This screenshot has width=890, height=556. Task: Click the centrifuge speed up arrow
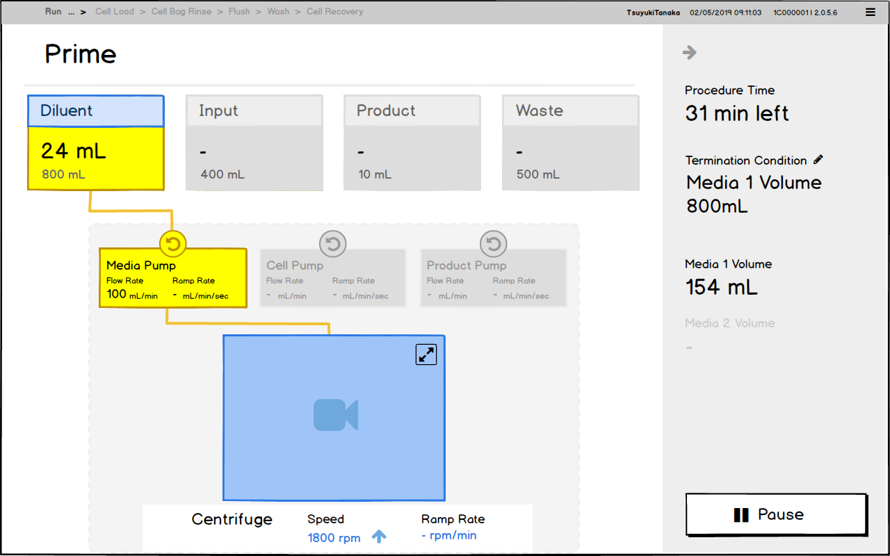[379, 536]
